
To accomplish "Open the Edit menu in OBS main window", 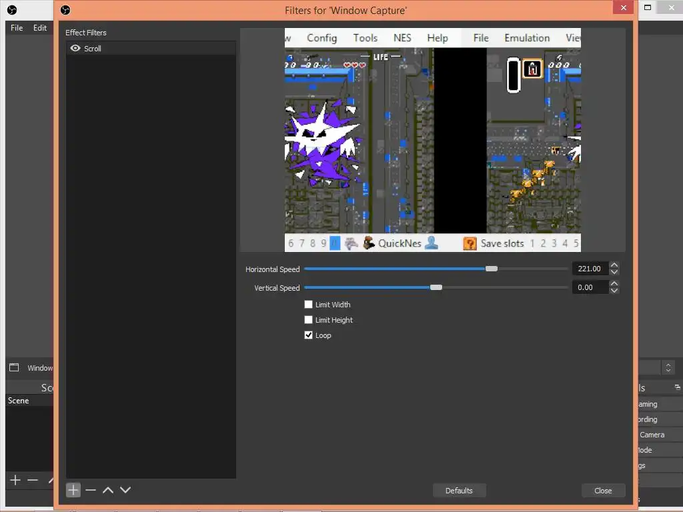I will tap(40, 28).
